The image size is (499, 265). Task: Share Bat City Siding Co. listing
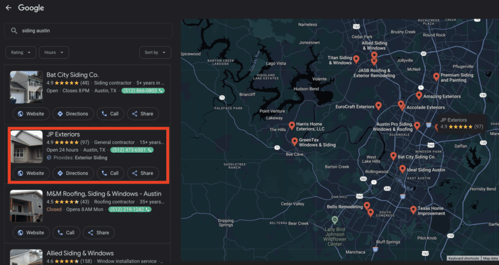coord(143,114)
